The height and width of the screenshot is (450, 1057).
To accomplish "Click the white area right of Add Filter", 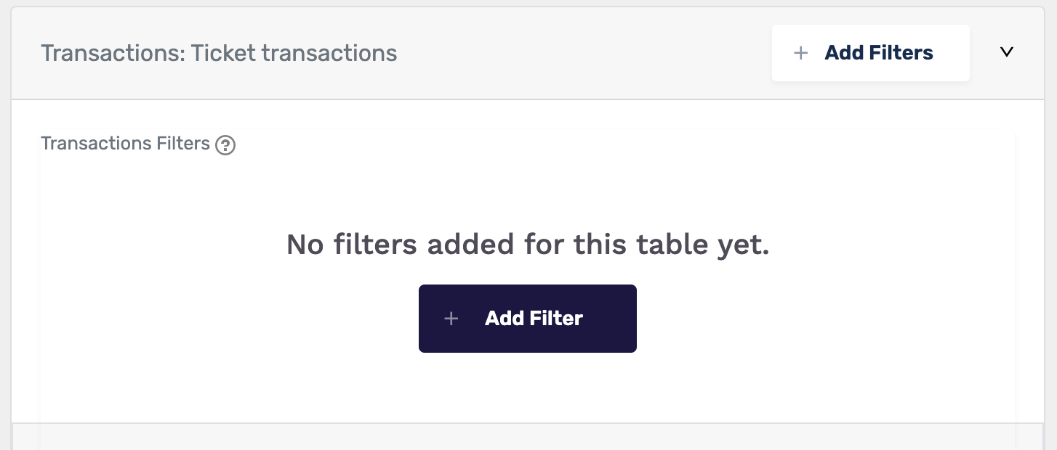I will tap(821, 319).
